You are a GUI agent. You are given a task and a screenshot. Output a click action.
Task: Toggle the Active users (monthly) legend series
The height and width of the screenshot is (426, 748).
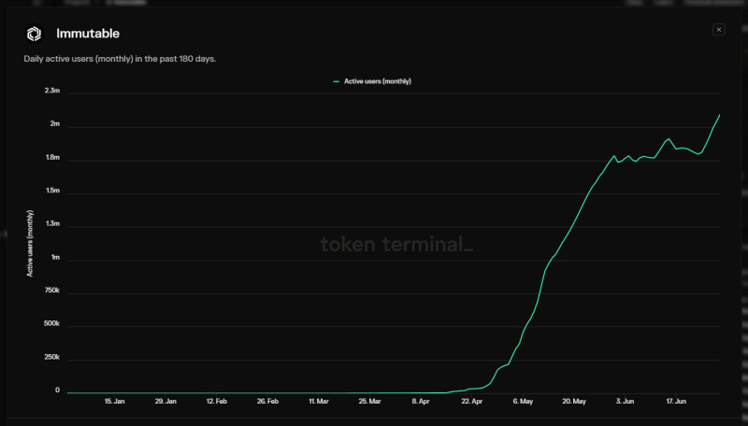coord(372,81)
